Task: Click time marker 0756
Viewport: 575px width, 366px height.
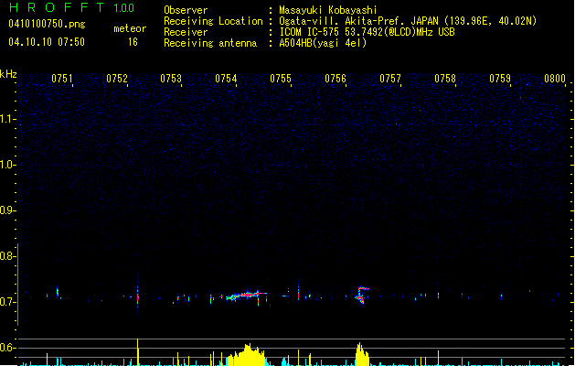Action: (335, 79)
